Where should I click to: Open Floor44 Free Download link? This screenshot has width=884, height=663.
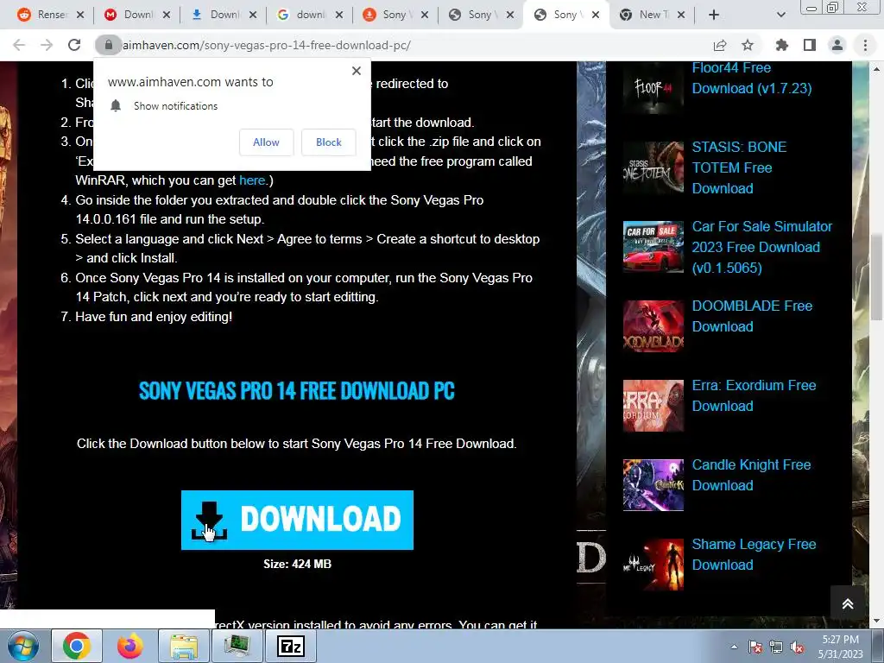click(752, 79)
